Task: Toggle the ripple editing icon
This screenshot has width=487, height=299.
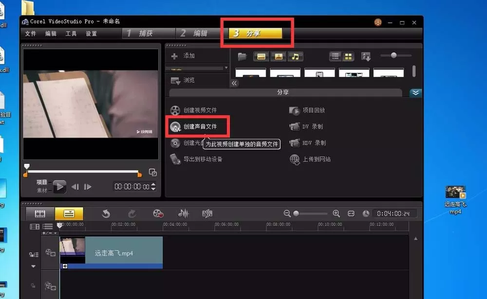Action: point(34,255)
